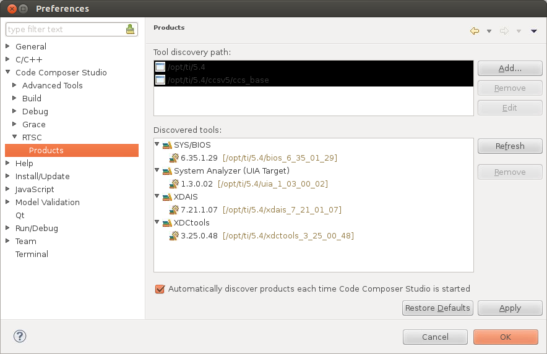The height and width of the screenshot is (354, 547).
Task: Click the System Analyzer product icon
Action: click(x=167, y=171)
